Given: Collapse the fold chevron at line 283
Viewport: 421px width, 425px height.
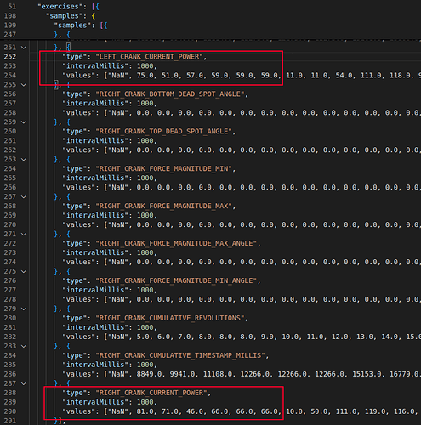Looking at the screenshot, I should (x=24, y=346).
